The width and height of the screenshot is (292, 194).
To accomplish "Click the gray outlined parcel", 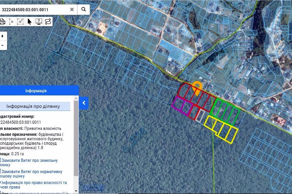I will click(200, 116).
